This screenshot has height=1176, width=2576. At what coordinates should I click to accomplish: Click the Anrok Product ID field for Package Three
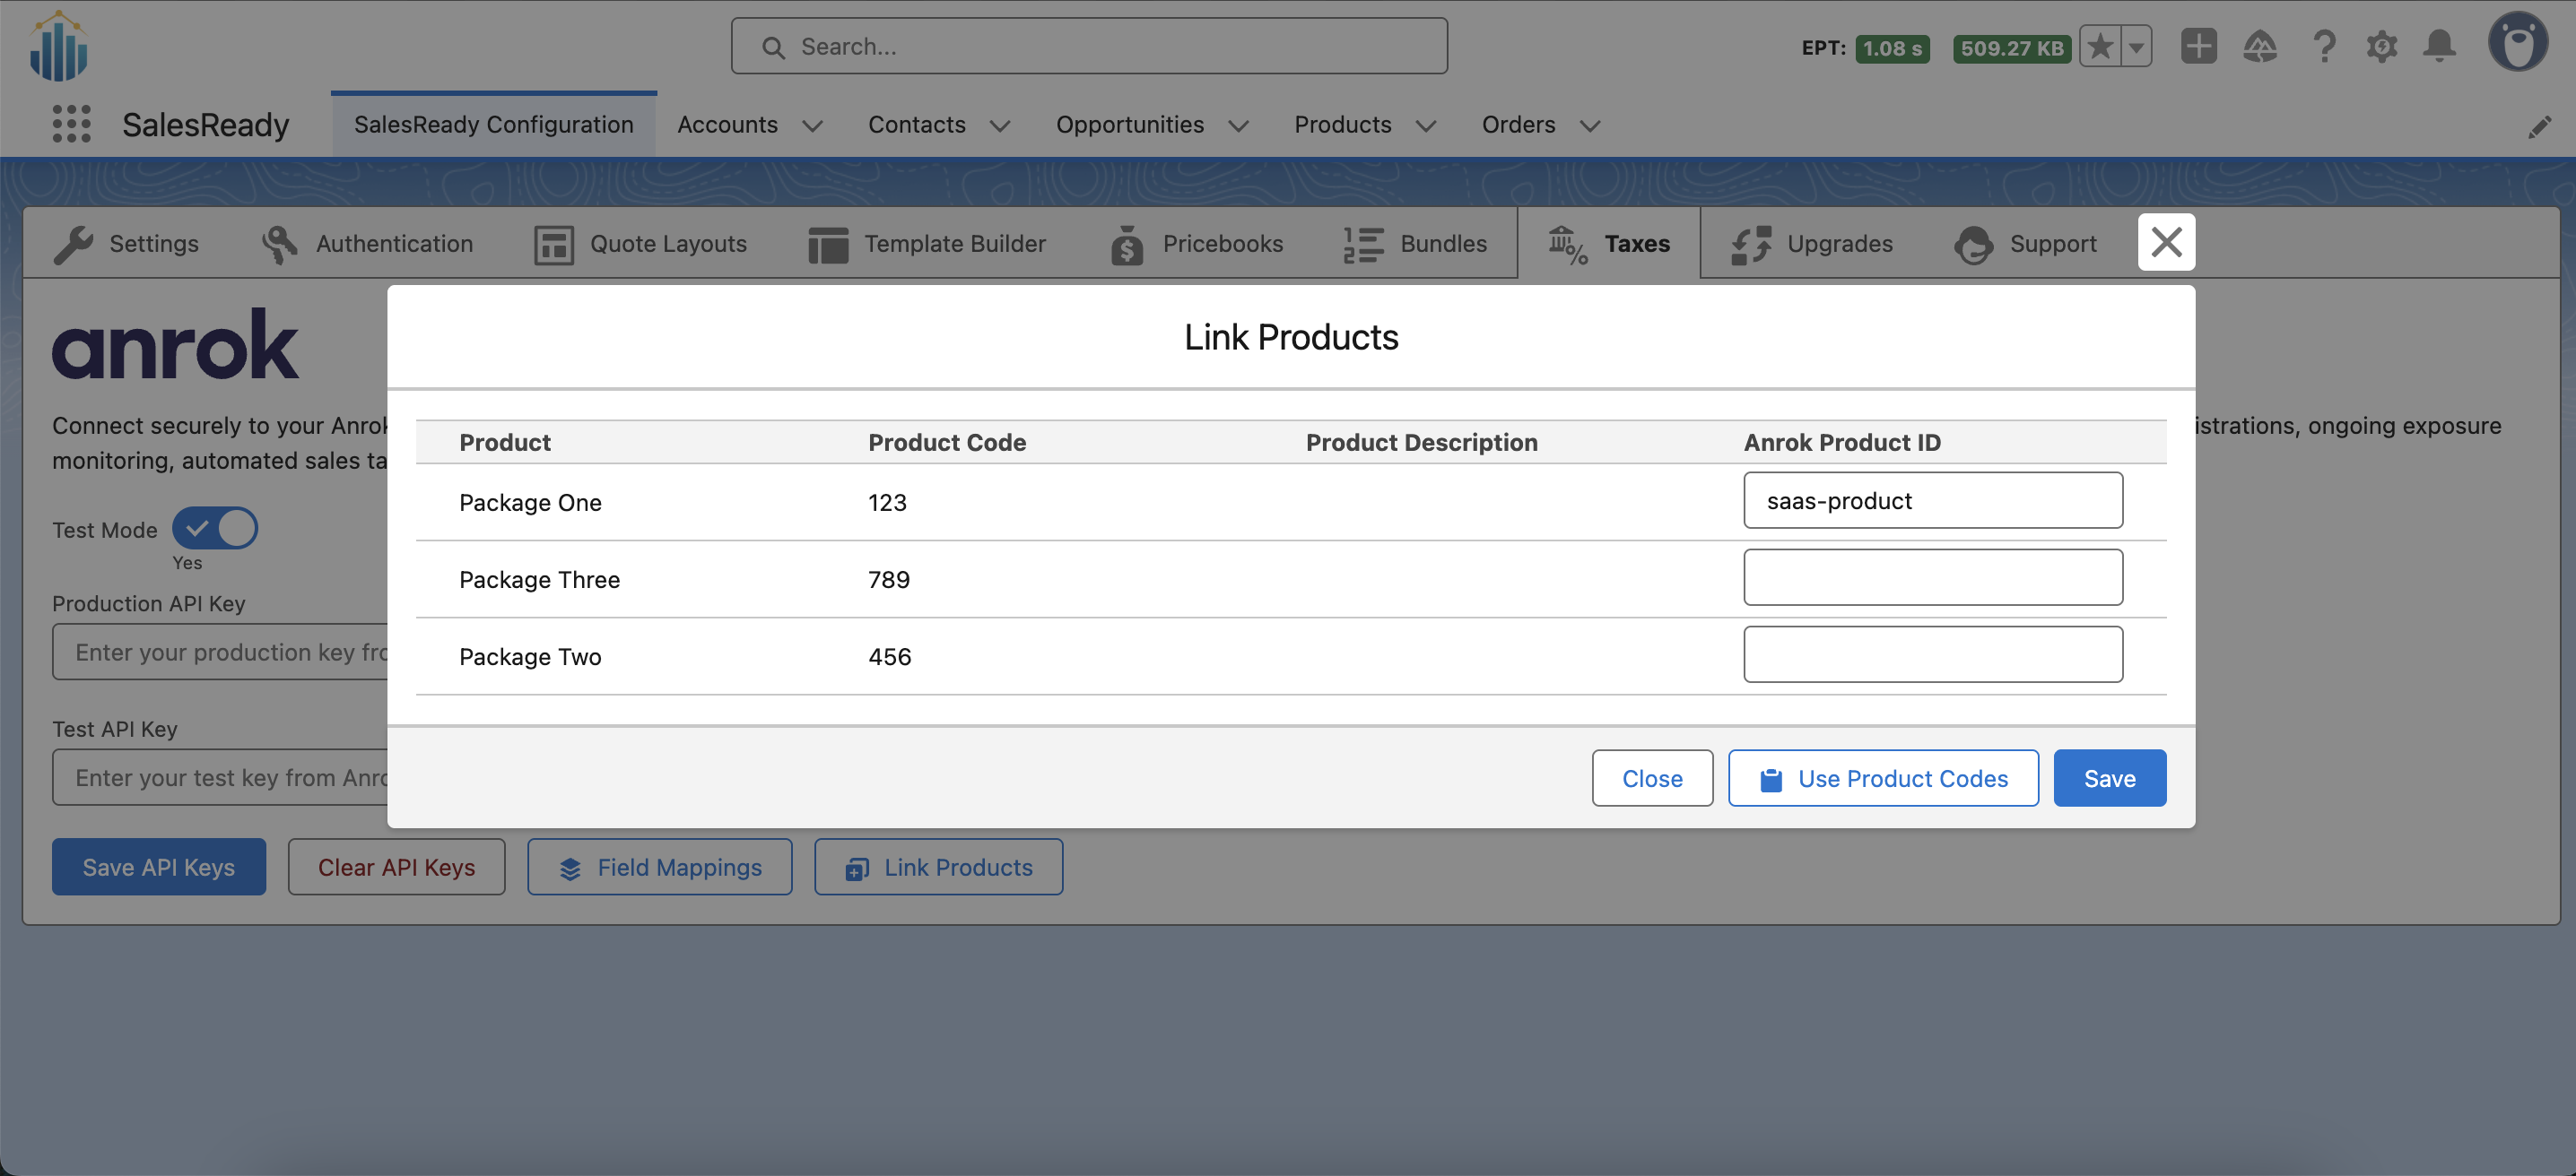click(x=1932, y=577)
